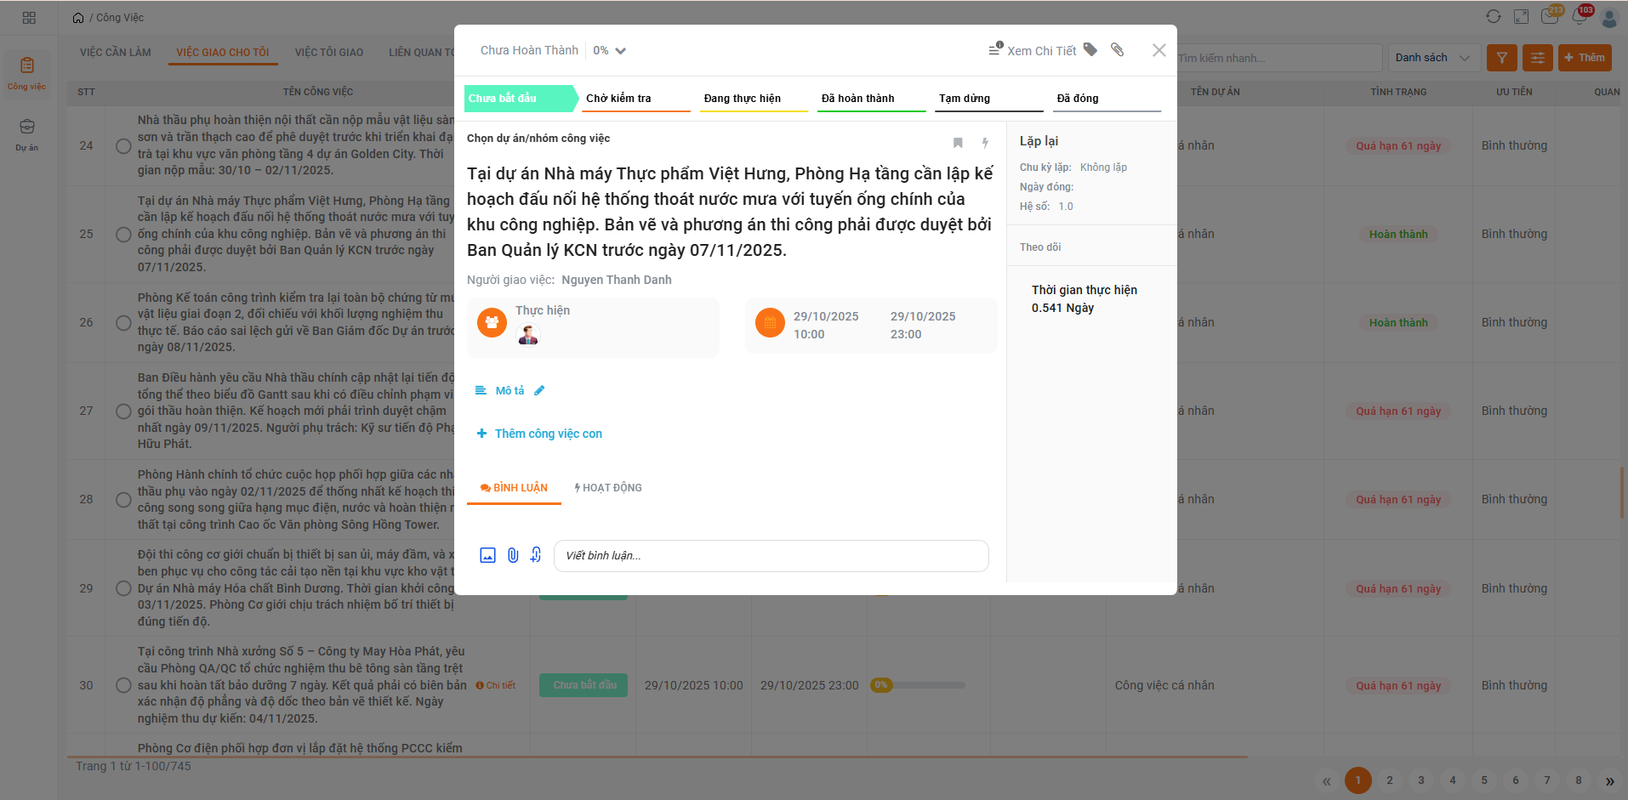Click the orange filter funnel button
Viewport: 1628px width, 800px height.
[1502, 58]
